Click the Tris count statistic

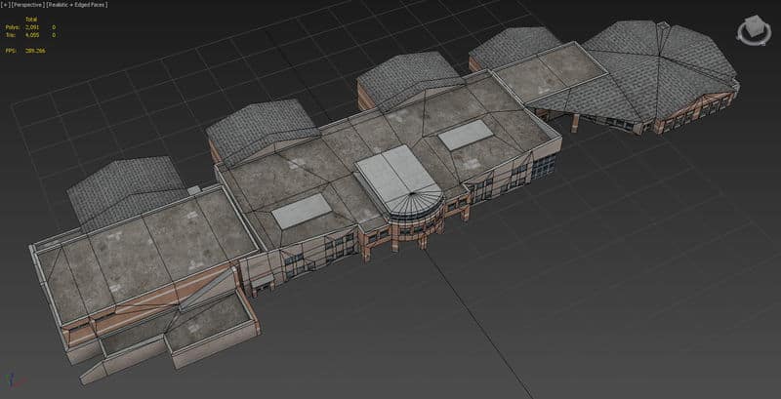click(x=34, y=35)
